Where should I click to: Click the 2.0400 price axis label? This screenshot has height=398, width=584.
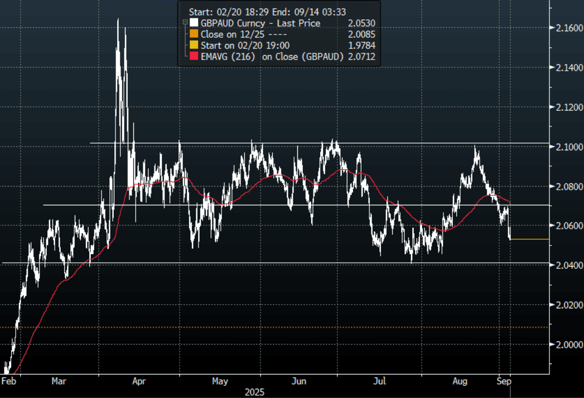click(569, 266)
